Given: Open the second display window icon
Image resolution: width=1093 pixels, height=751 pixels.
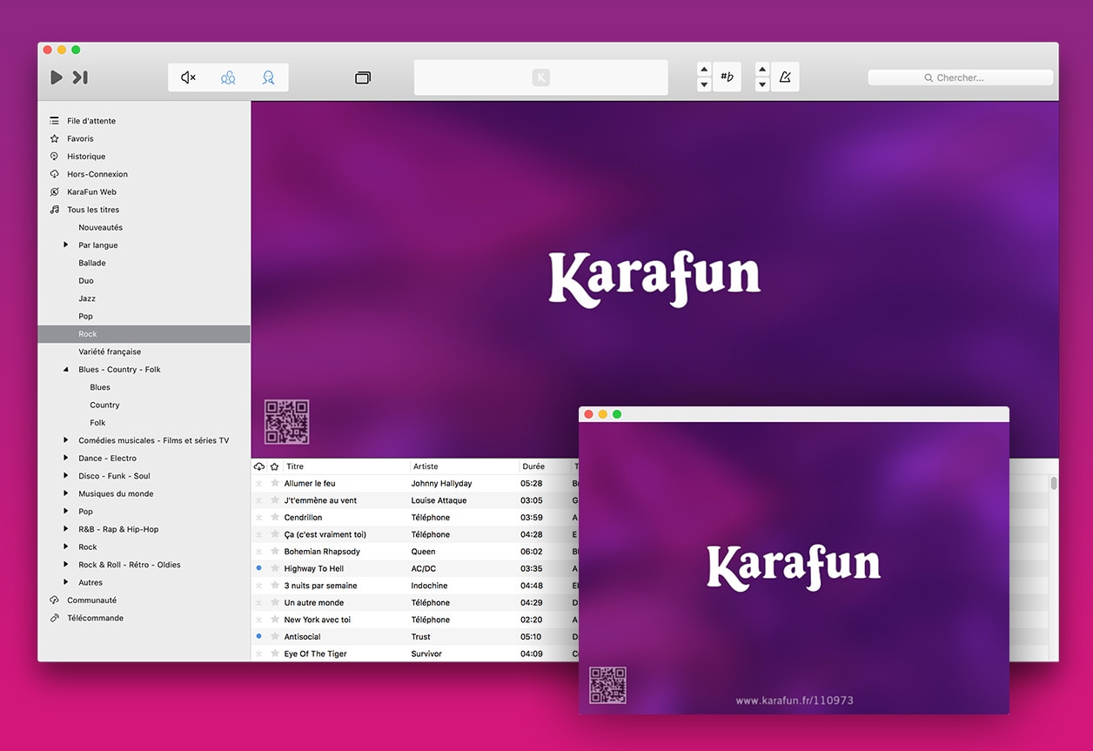Looking at the screenshot, I should click(363, 77).
